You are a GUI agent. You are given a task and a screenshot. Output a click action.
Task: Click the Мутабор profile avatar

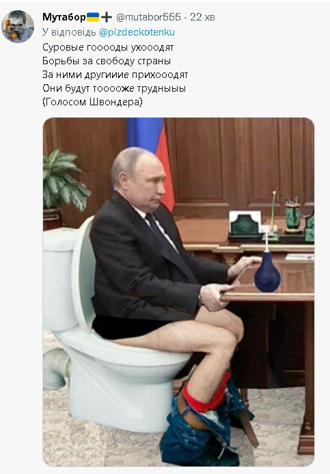tap(18, 26)
